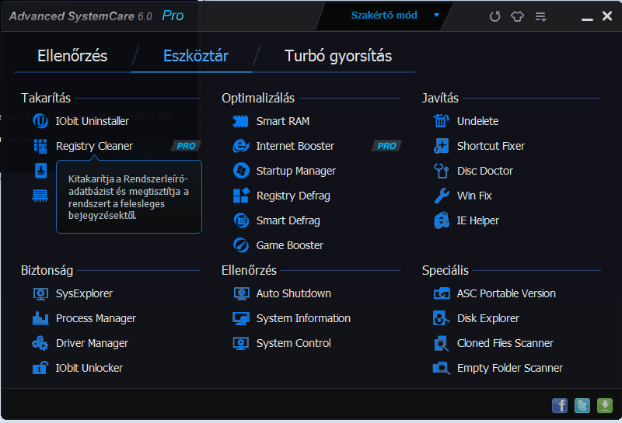622x423 pixels.
Task: Open the Turbó gyorsítás tab
Action: [x=338, y=56]
